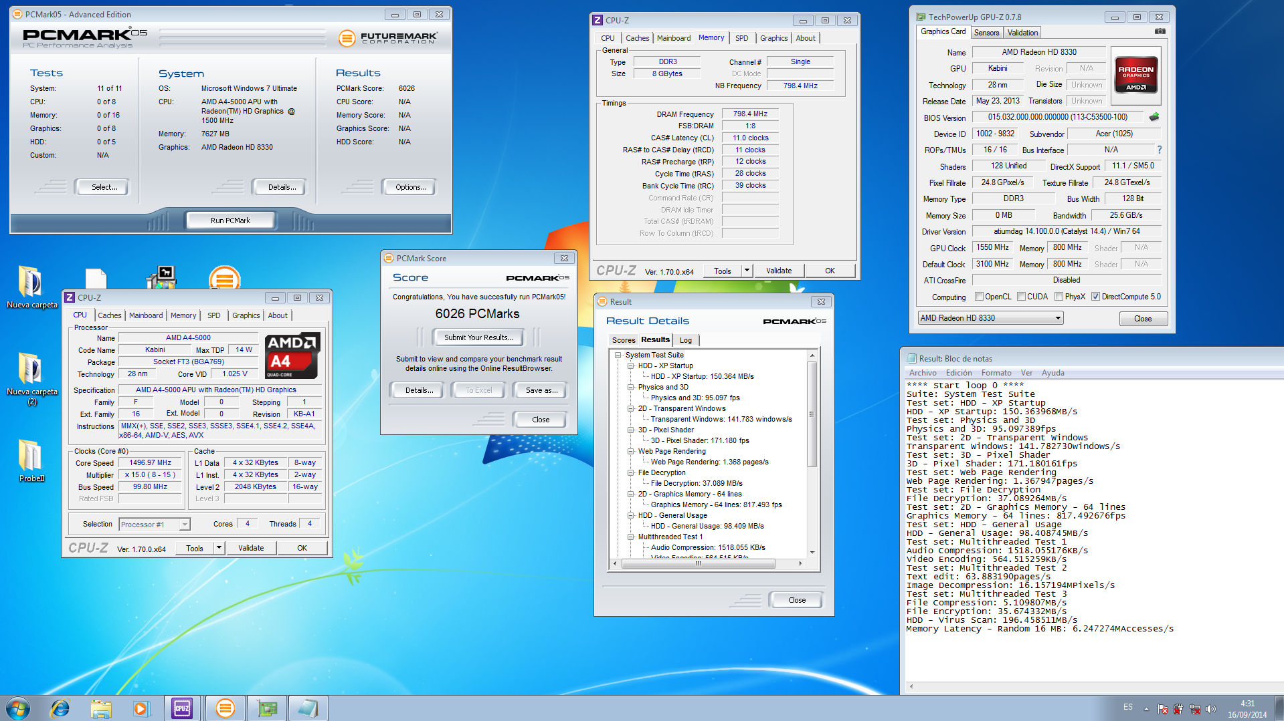Click Submit Your Results button
The width and height of the screenshot is (1284, 721).
(x=479, y=337)
